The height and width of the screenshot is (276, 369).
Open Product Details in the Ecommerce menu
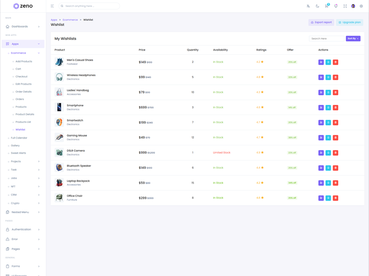(25, 115)
